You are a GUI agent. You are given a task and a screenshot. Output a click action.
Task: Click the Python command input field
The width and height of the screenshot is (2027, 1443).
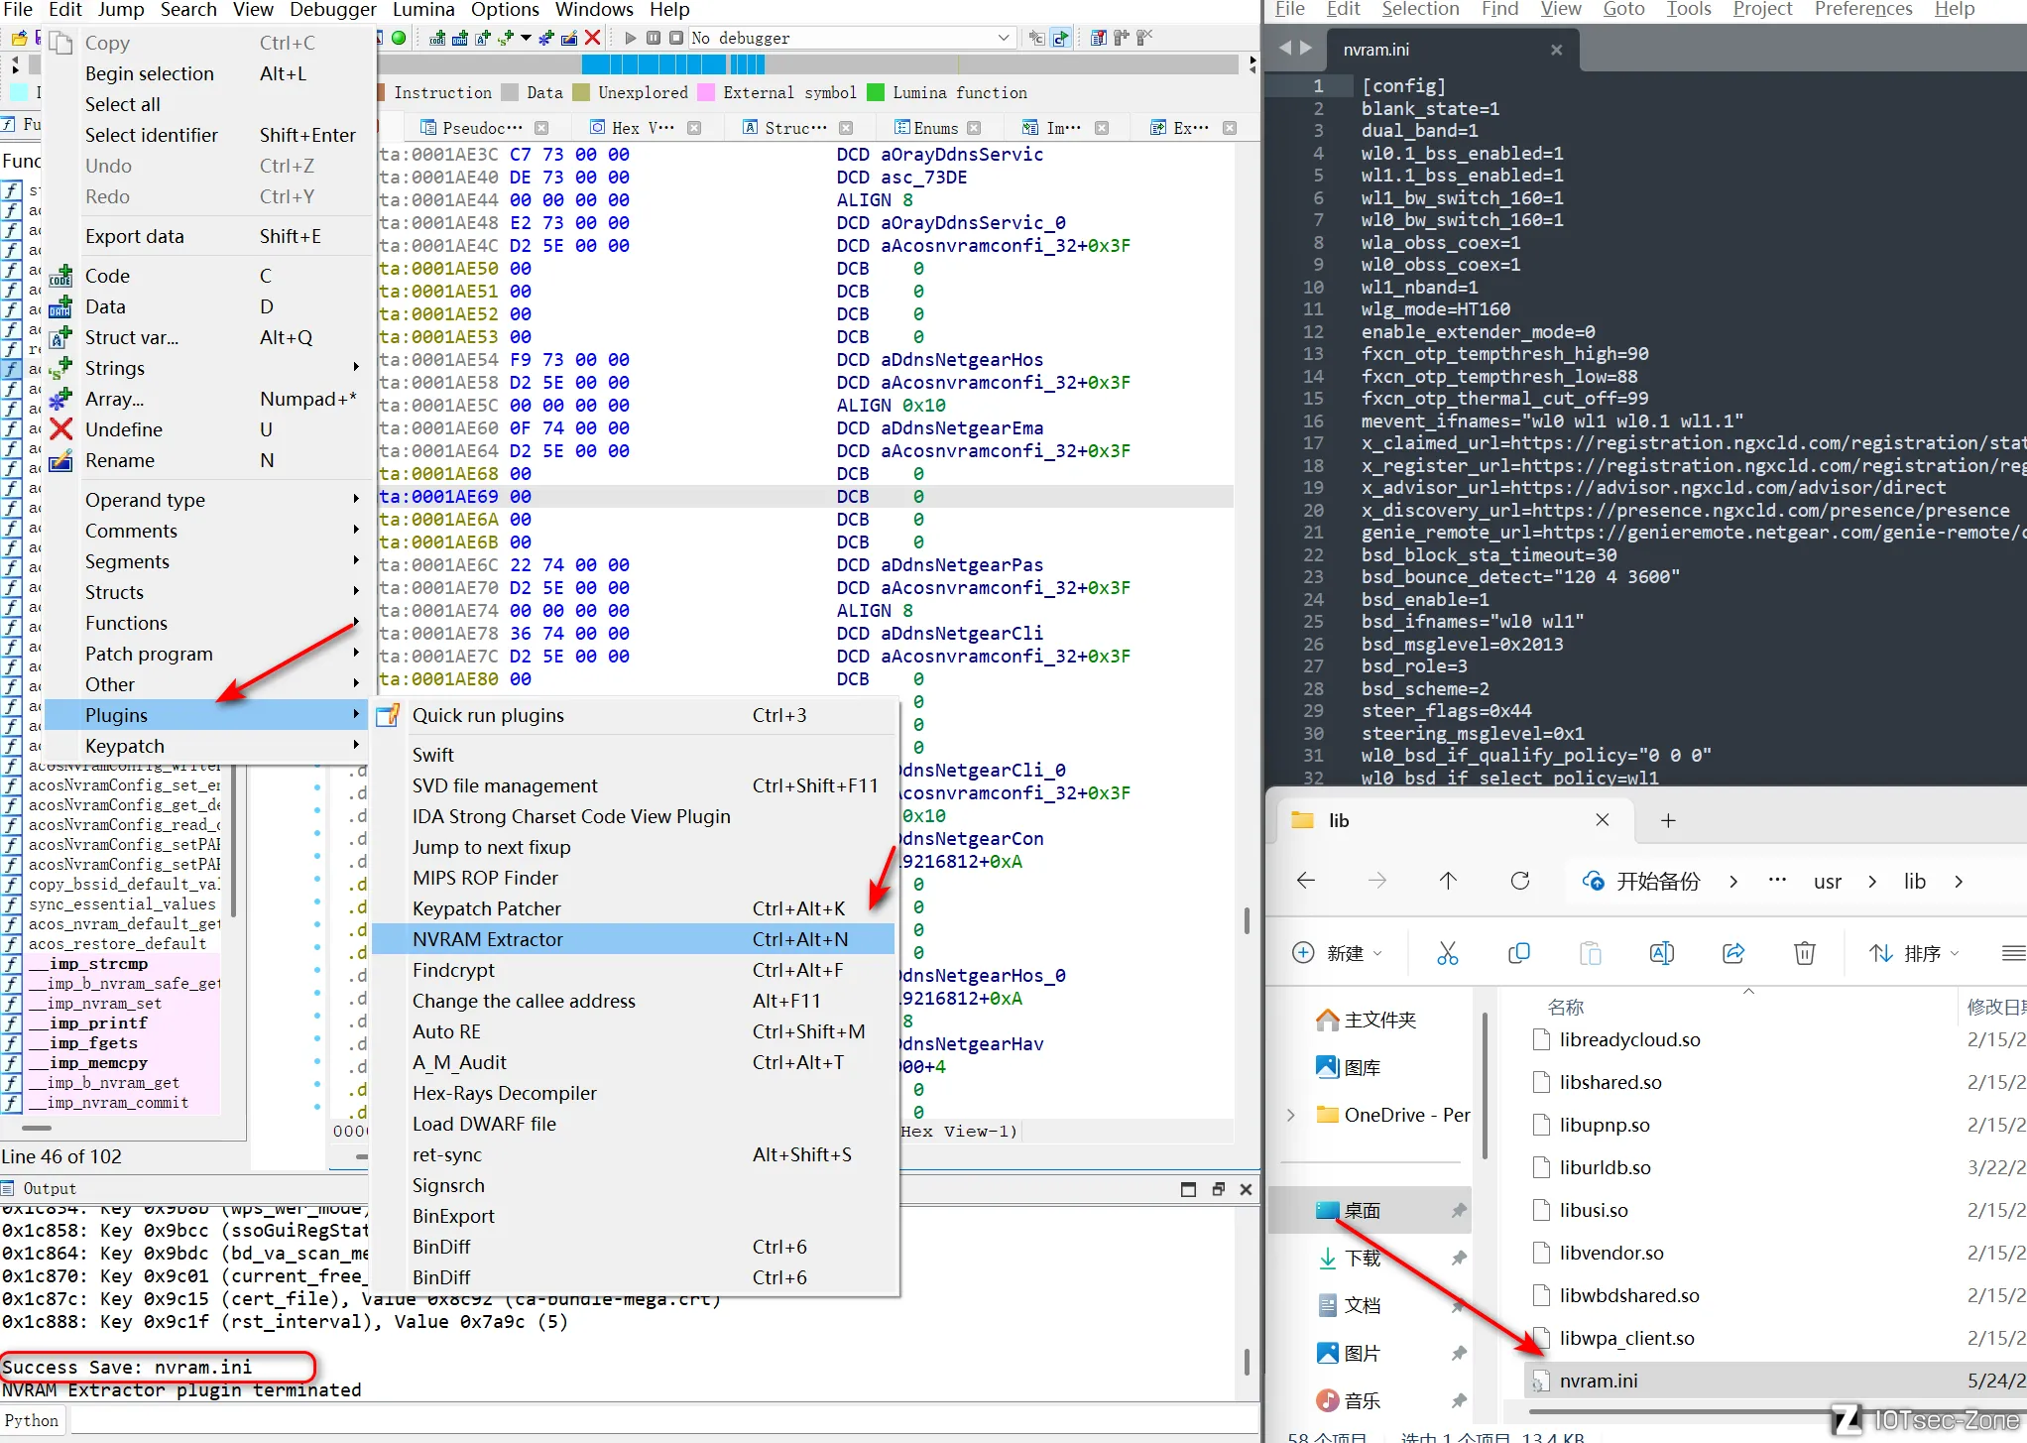pos(662,1420)
